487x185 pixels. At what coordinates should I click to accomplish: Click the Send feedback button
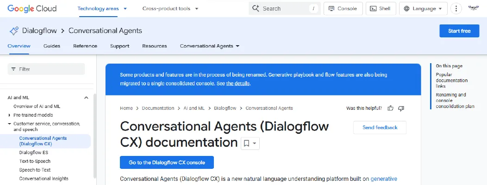[380, 127]
